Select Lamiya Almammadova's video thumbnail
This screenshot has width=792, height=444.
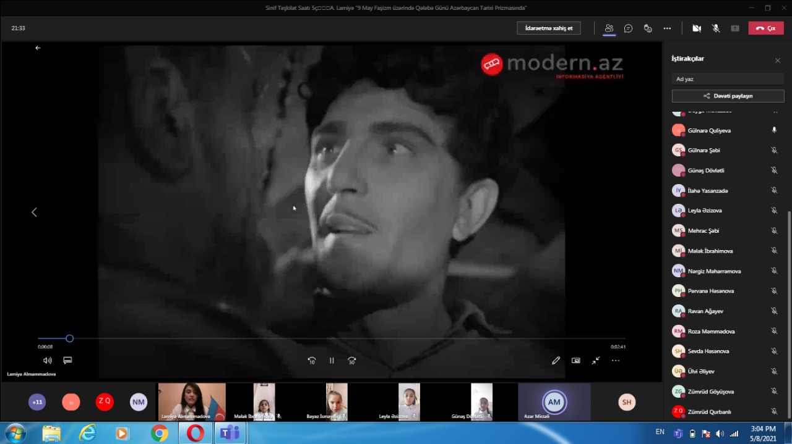192,402
